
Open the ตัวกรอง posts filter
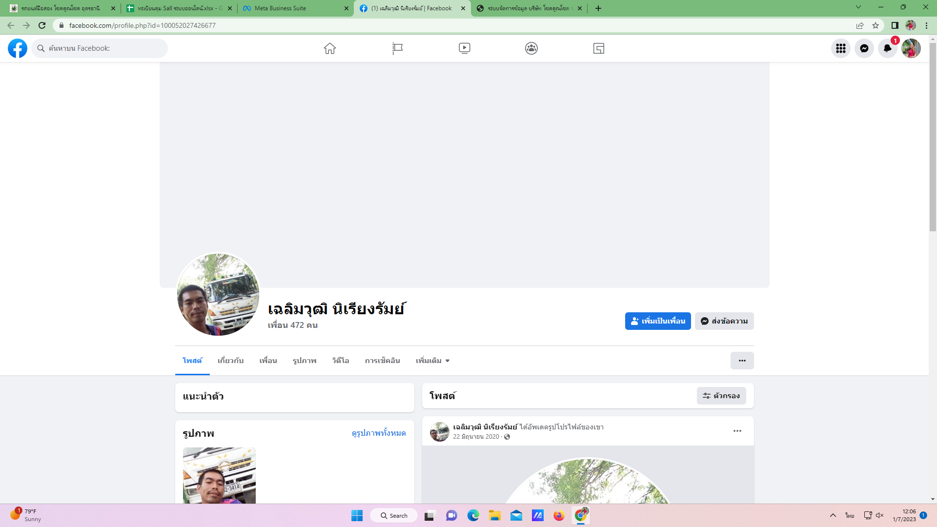tap(721, 396)
